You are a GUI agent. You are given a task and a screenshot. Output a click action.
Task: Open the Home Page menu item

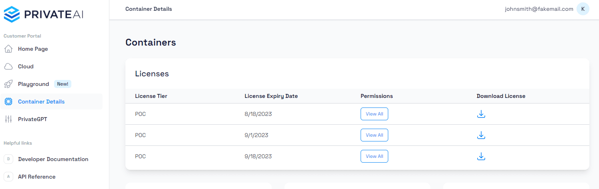[33, 49]
